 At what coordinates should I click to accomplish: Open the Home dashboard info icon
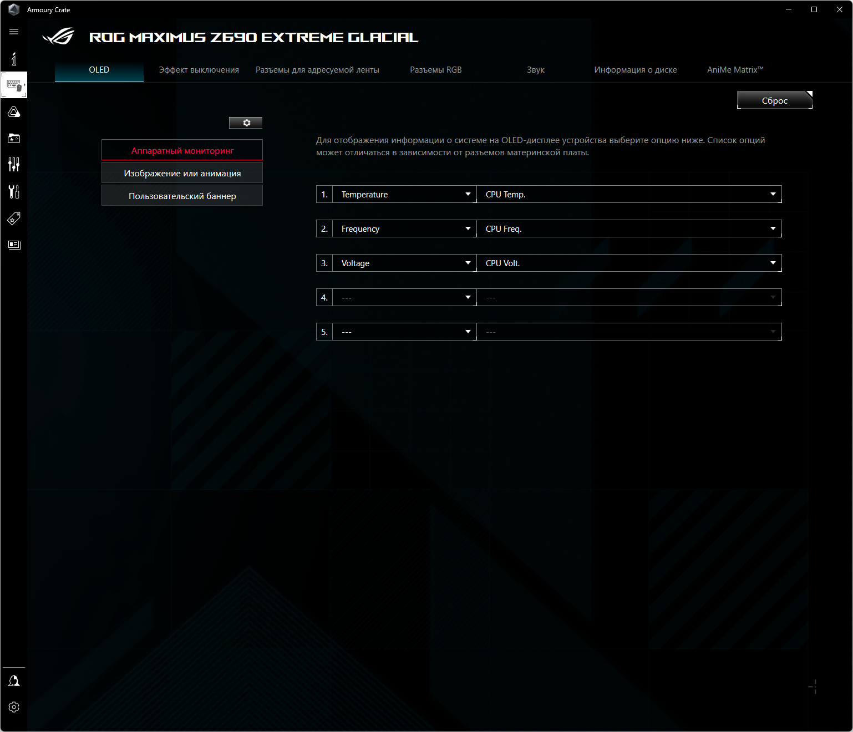pyautogui.click(x=14, y=59)
